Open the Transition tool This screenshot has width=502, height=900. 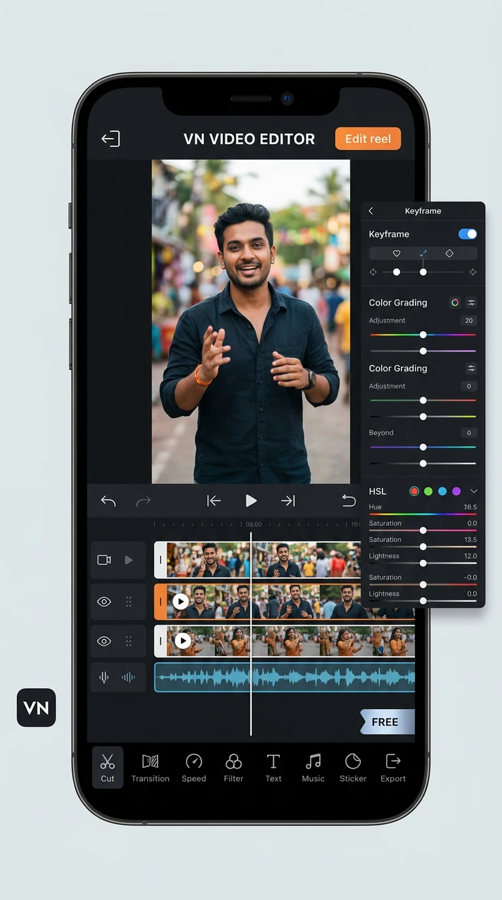[150, 767]
